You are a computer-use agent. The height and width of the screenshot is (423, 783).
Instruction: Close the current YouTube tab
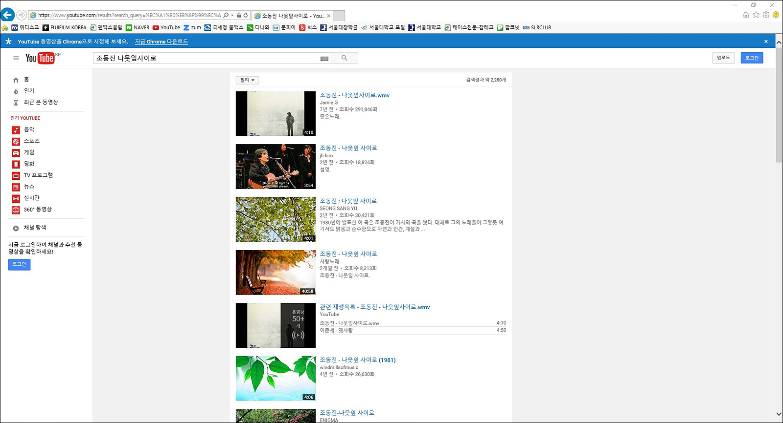pyautogui.click(x=328, y=16)
